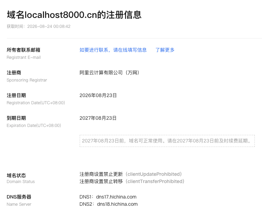Click the fetch time '2026-08-24 00:08:42'
262x214 pixels.
pos(49,26)
